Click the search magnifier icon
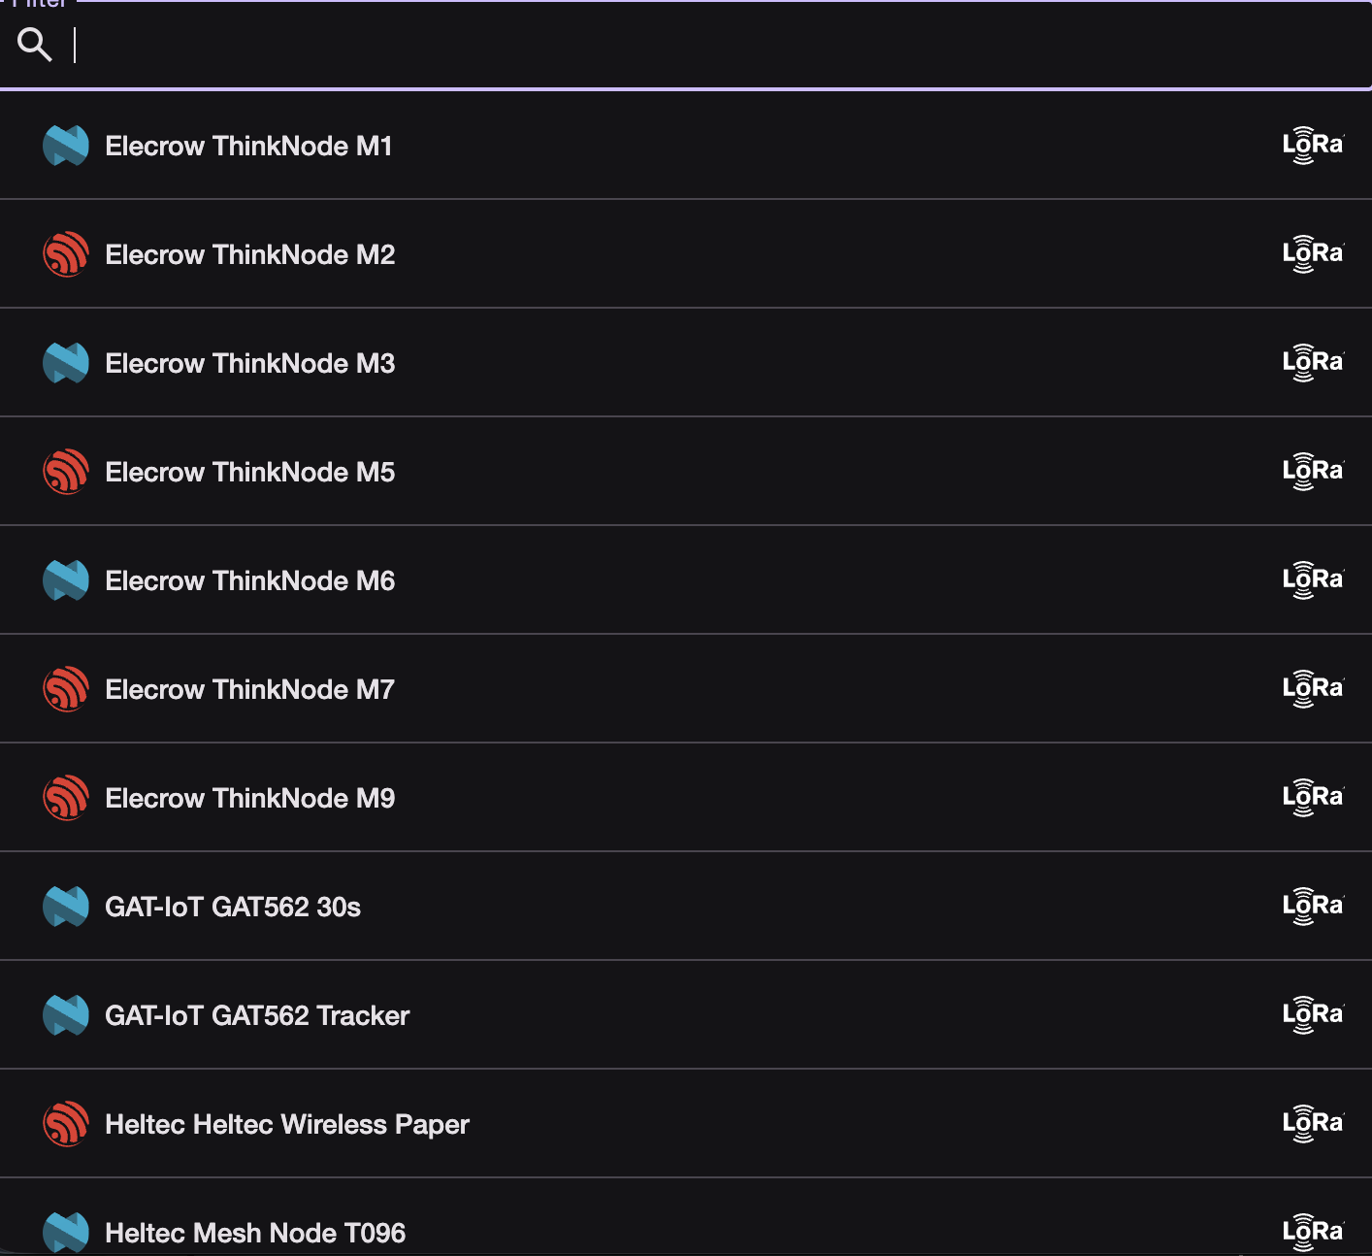Screen dimensions: 1372x1256 point(35,45)
